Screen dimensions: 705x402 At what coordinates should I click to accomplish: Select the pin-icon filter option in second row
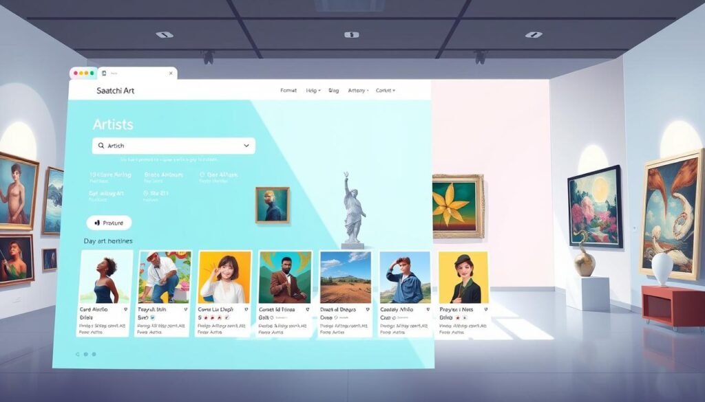coord(156,195)
